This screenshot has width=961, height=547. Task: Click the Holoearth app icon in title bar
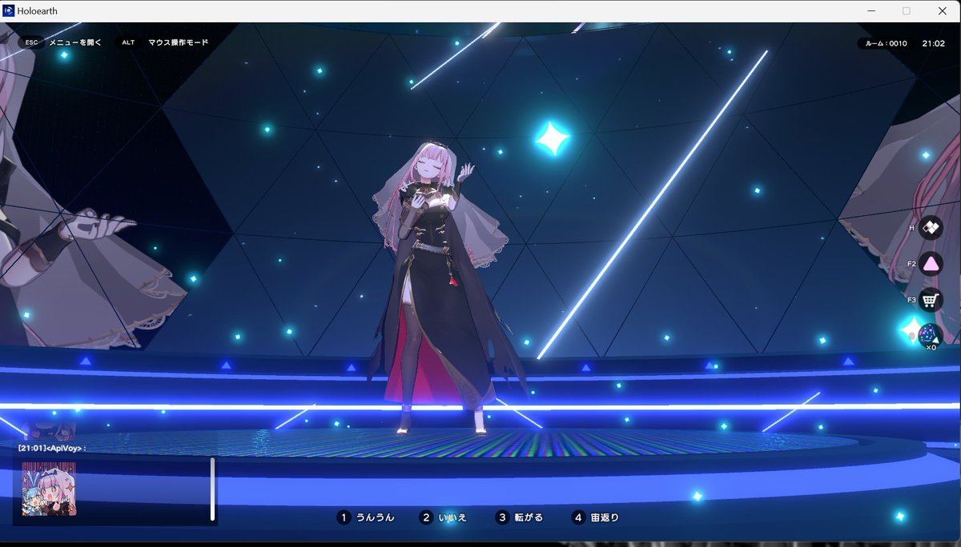click(9, 11)
